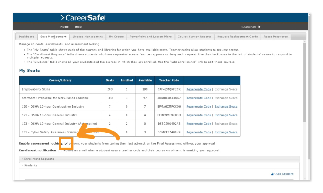Regenerate Code for Employability Skills
The width and height of the screenshot is (323, 193).
point(198,89)
